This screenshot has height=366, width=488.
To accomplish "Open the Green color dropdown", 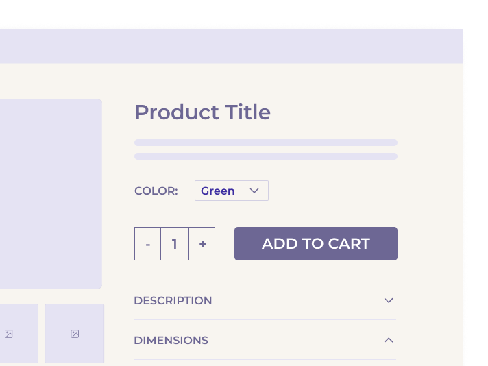I will pyautogui.click(x=231, y=191).
